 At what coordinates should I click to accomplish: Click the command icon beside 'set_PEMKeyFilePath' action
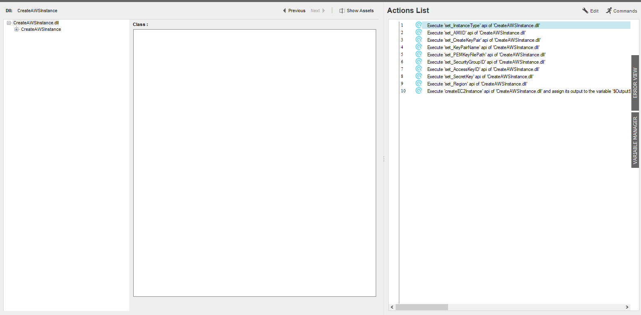click(419, 54)
